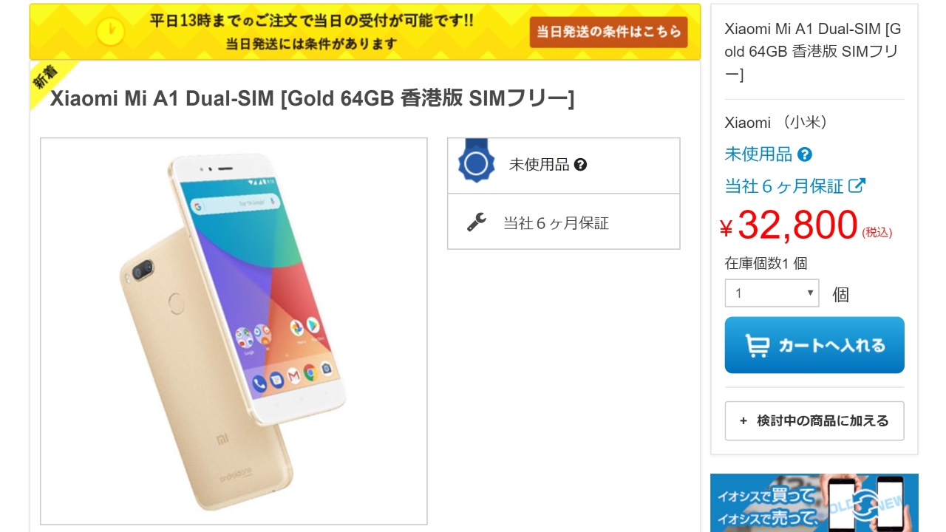The image size is (946, 532).
Task: Click the Xiaomi Mi A1 product title heading
Action: 312,98
